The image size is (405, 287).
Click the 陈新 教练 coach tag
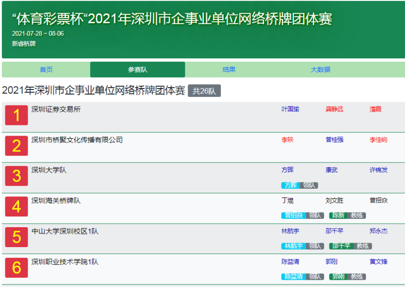coord(347,215)
